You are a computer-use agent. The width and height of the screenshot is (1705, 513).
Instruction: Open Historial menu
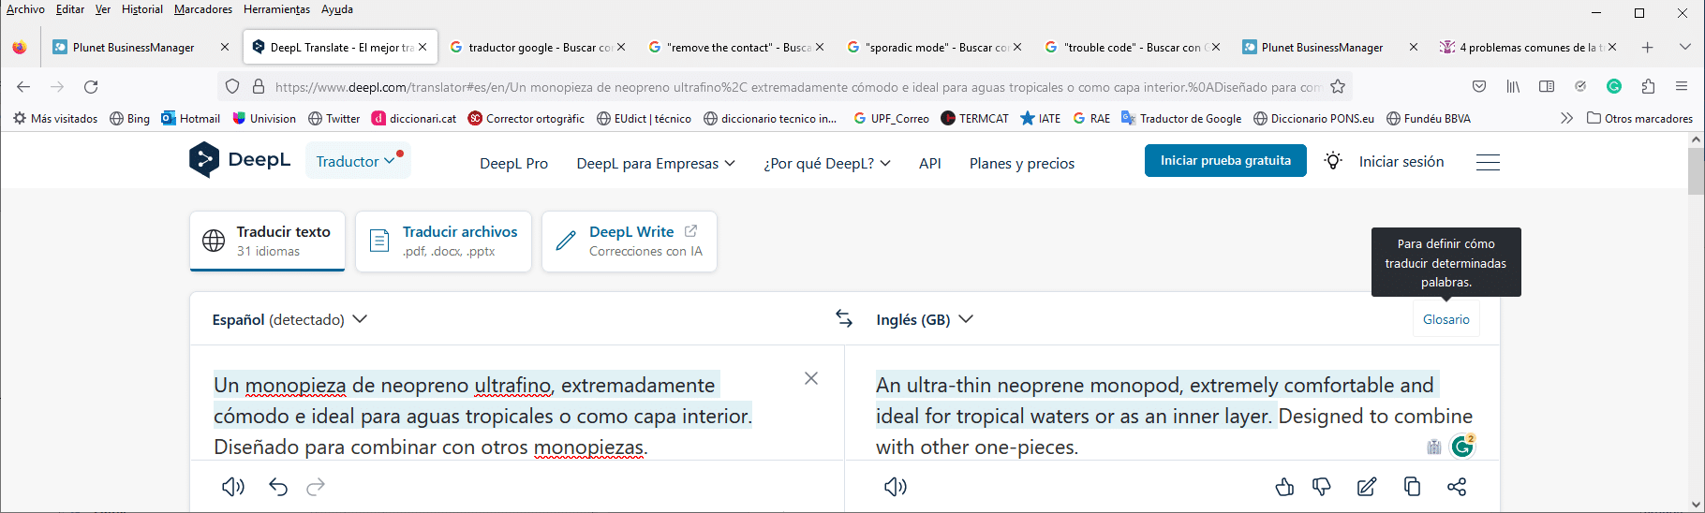[x=142, y=9]
